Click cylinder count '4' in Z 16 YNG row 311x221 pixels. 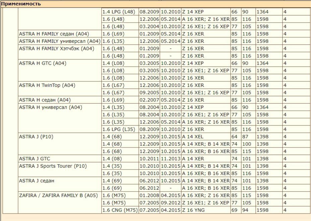click(x=297, y=210)
